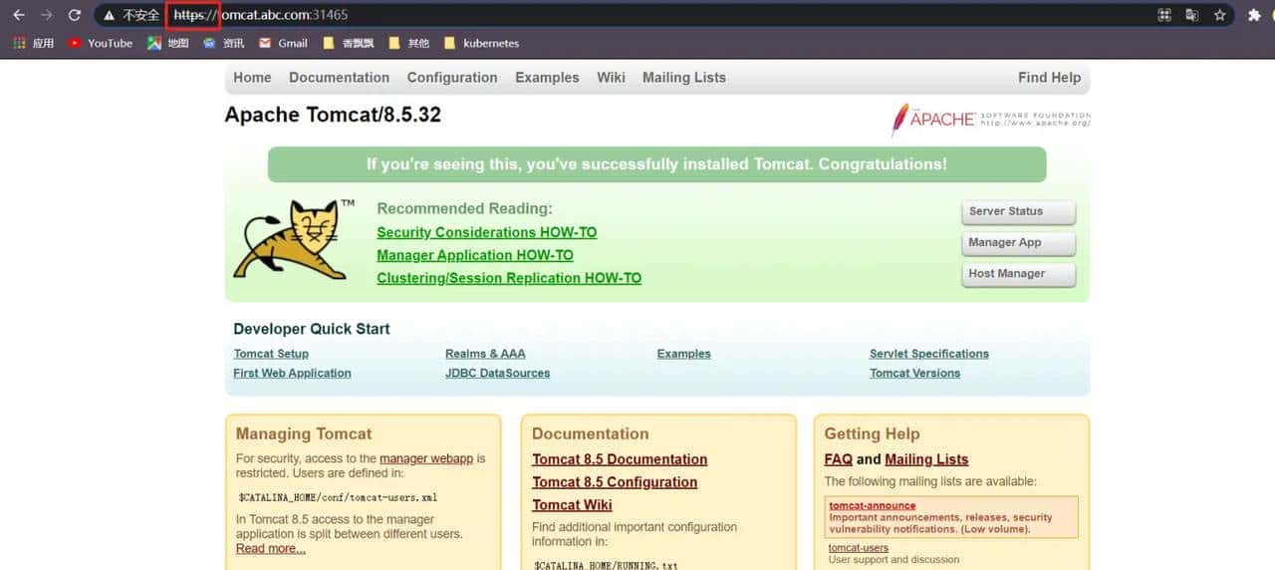The width and height of the screenshot is (1275, 570).
Task: Open Manager Application HOW-TO link
Action: [475, 255]
